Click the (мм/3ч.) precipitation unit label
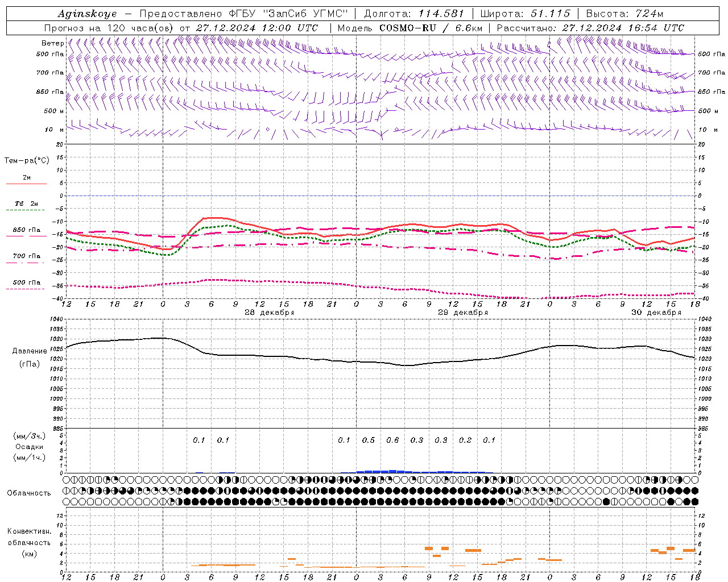The height and width of the screenshot is (582, 728). 30,436
